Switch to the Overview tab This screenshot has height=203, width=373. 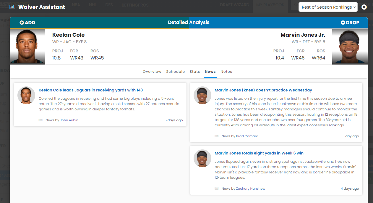[152, 72]
